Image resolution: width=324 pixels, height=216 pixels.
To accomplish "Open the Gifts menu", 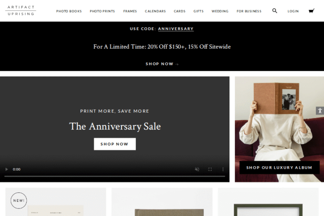I will 198,11.
